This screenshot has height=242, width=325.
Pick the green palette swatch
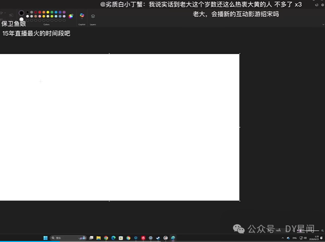pyautogui.click(x=52, y=12)
